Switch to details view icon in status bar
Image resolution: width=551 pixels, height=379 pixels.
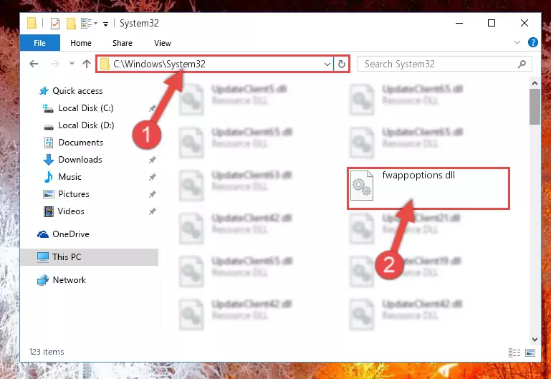pos(514,352)
